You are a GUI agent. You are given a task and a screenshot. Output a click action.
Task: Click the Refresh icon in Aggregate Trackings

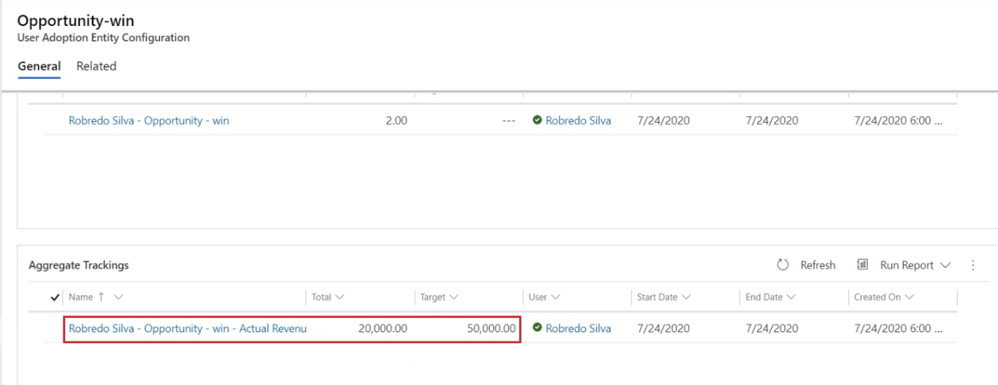pos(782,265)
